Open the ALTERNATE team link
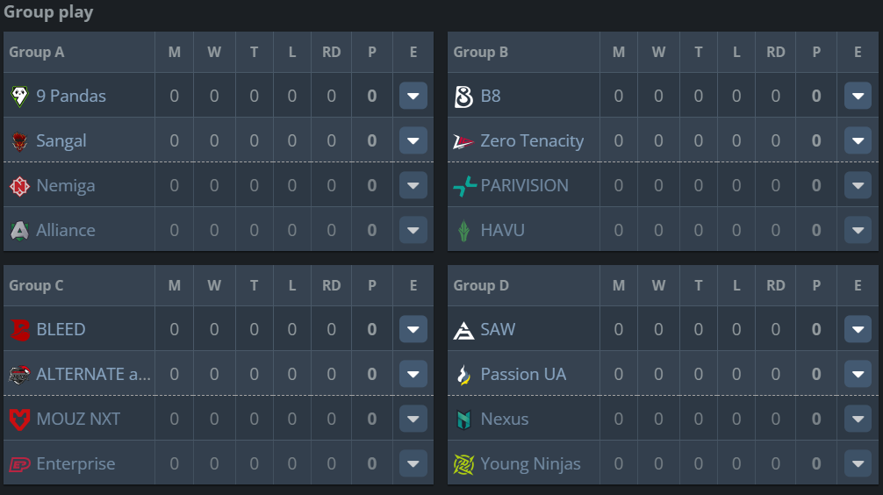Image resolution: width=883 pixels, height=495 pixels. coord(93,374)
